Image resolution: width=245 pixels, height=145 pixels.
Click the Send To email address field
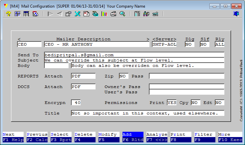[134, 55]
